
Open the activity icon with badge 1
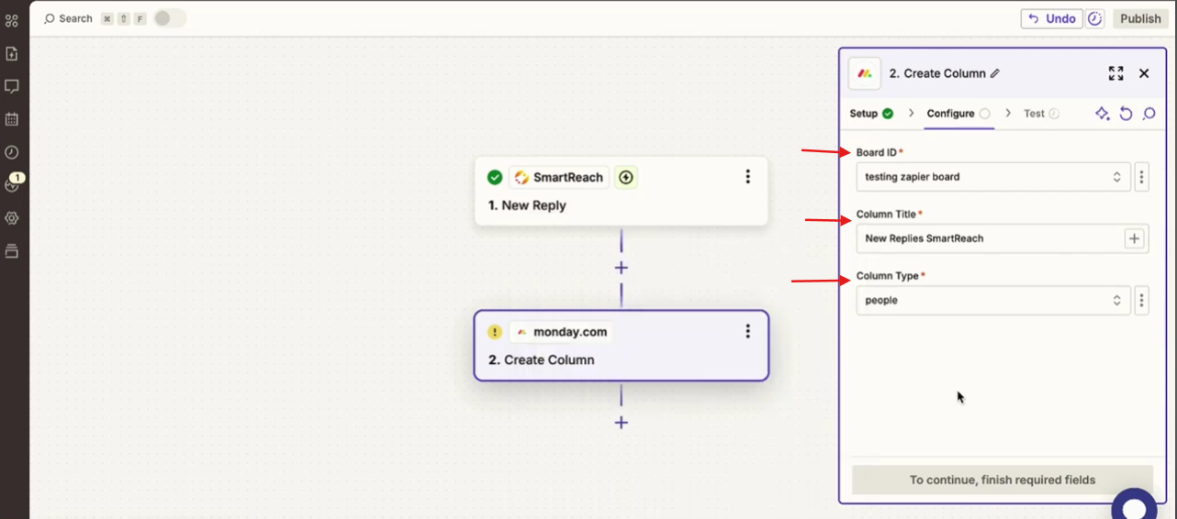(12, 183)
